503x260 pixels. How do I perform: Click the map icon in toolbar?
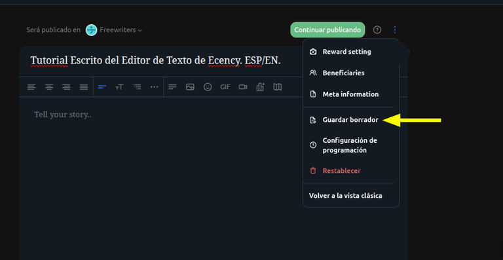coord(278,87)
